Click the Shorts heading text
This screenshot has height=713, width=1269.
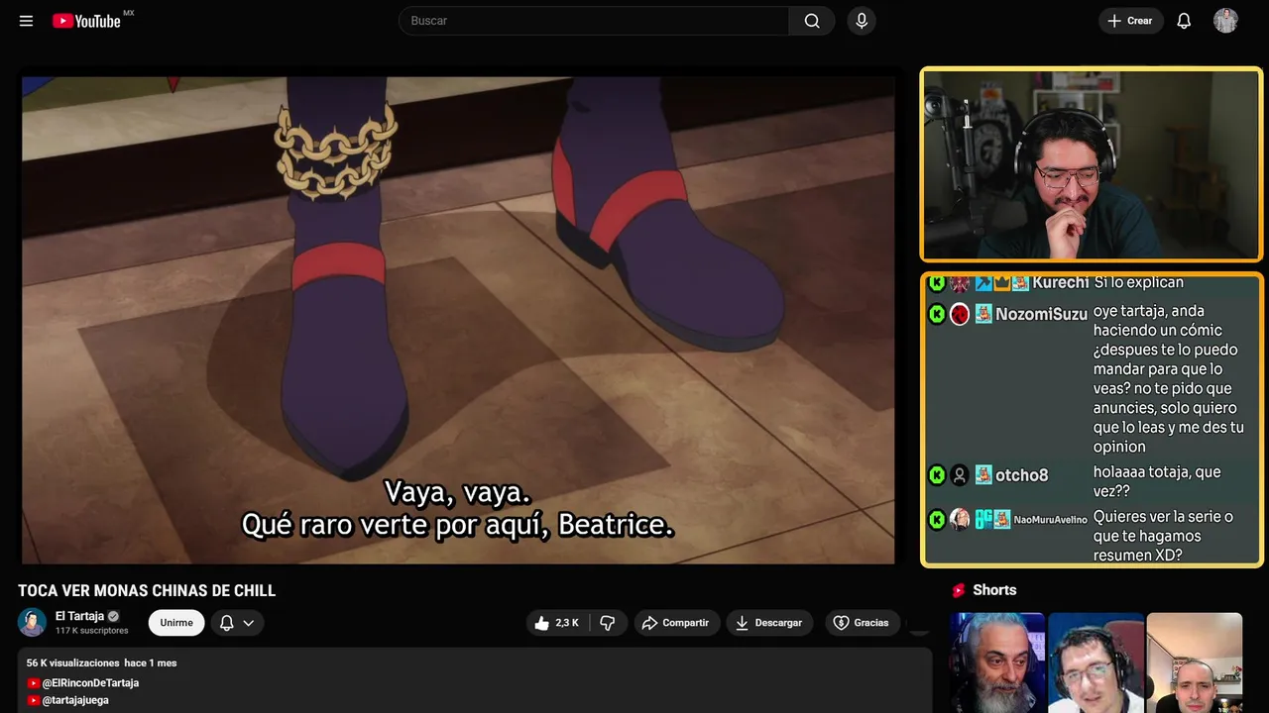pos(994,590)
